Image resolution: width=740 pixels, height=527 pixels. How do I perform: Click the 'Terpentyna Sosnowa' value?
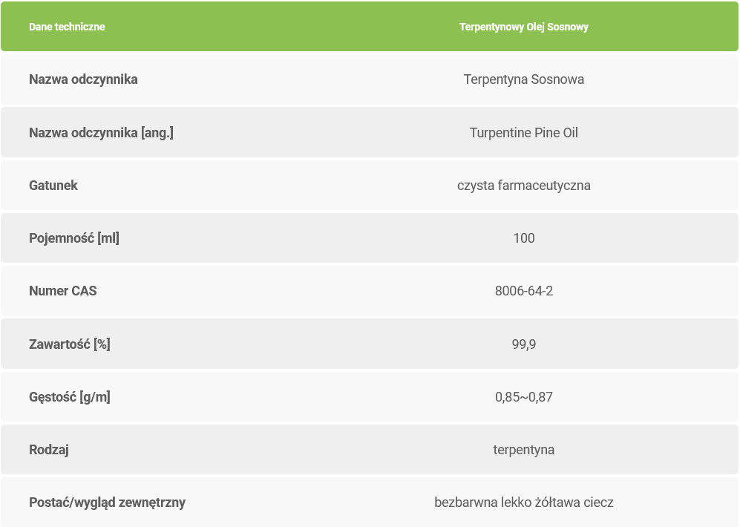pos(523,79)
